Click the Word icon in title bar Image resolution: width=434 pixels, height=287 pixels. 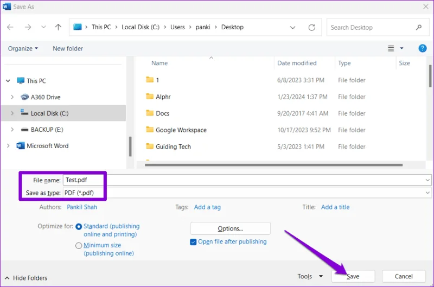pos(7,7)
